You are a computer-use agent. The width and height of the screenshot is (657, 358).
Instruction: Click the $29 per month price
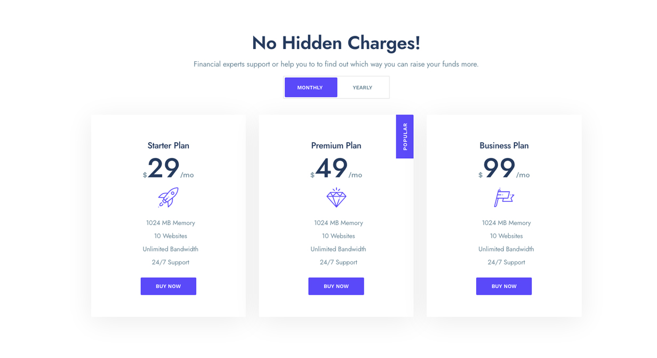[164, 168]
